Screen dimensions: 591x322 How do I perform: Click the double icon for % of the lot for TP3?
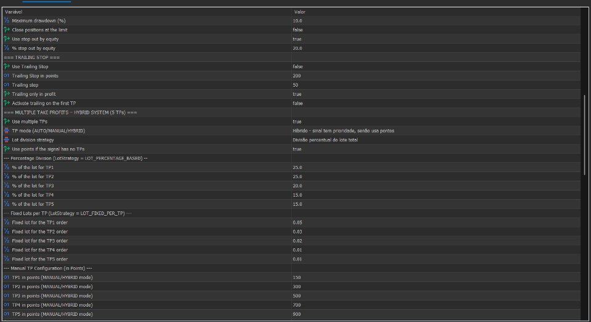click(6, 186)
